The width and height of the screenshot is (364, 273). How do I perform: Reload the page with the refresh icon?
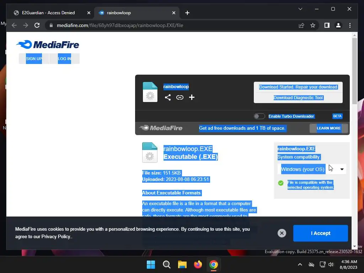[37, 25]
